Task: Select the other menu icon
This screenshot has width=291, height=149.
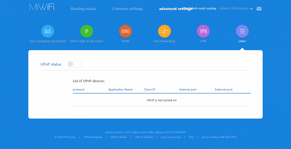Action: click(x=242, y=31)
